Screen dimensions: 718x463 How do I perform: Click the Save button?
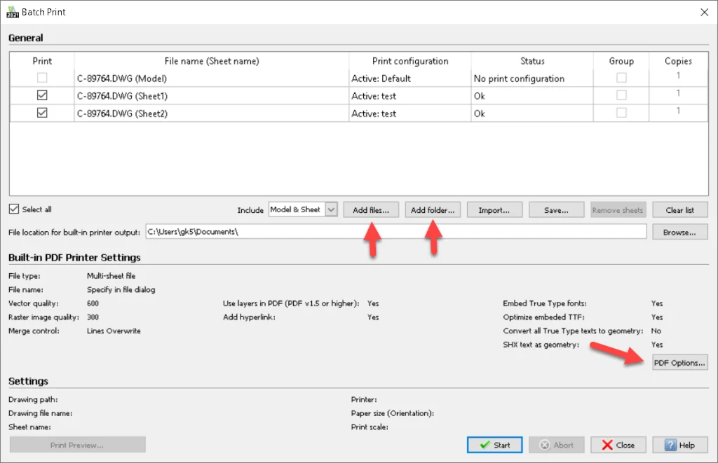[556, 210]
